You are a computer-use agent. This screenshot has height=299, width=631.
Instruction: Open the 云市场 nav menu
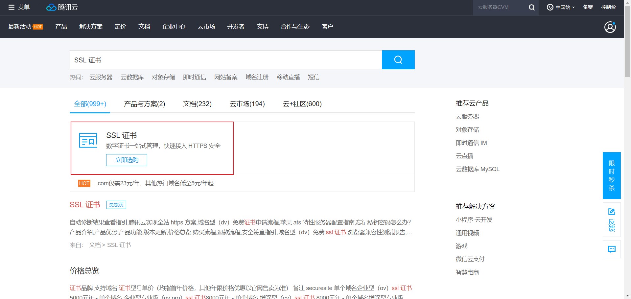pos(206,27)
